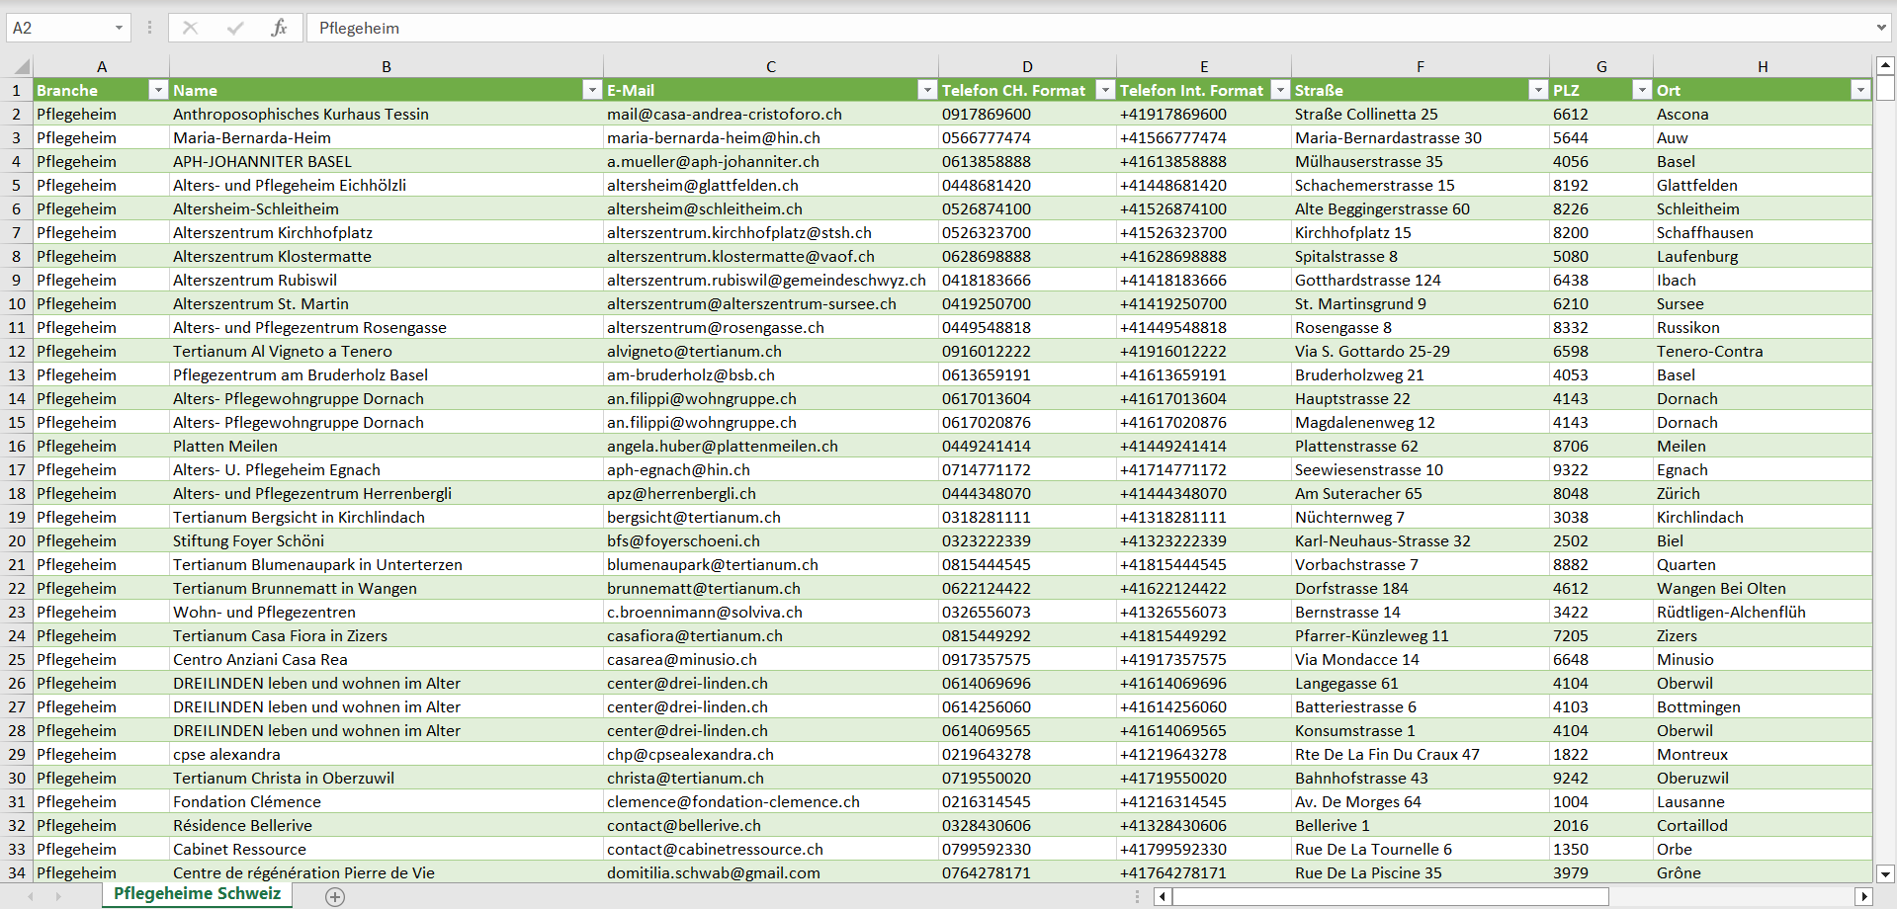1897x909 pixels.
Task: Click cell 'Wangen Bei Olten'
Action: (1763, 588)
